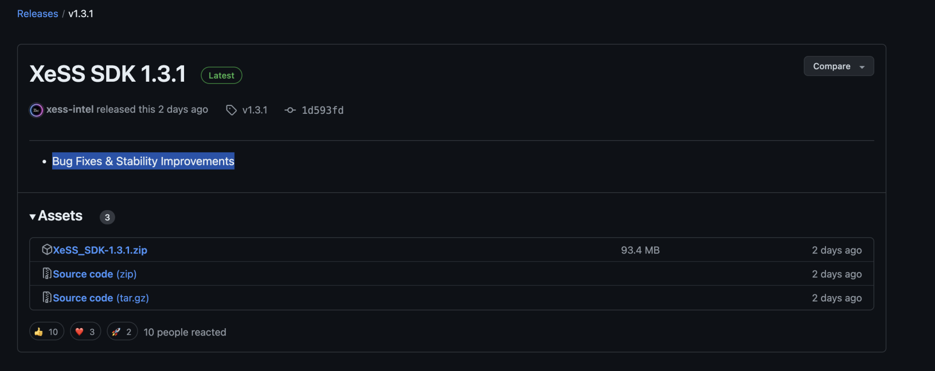The width and height of the screenshot is (935, 371).
Task: Click the commit icon beside 1d593fd
Action: (x=290, y=110)
